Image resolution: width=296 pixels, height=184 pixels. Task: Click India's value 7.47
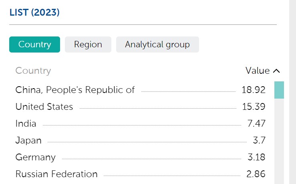click(256, 123)
